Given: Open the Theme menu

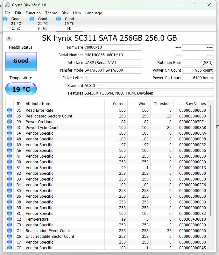Looking at the screenshot, I should (x=51, y=13).
